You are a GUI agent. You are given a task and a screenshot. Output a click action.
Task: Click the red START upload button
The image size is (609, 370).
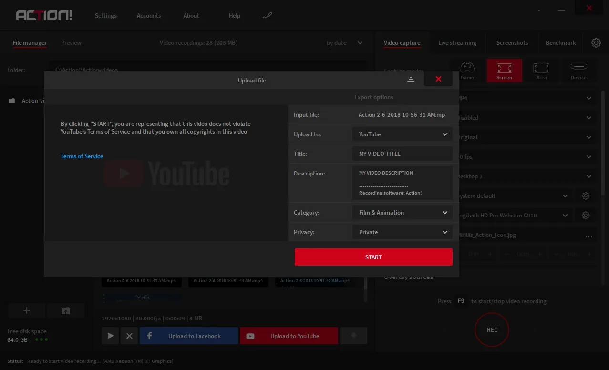coord(373,257)
